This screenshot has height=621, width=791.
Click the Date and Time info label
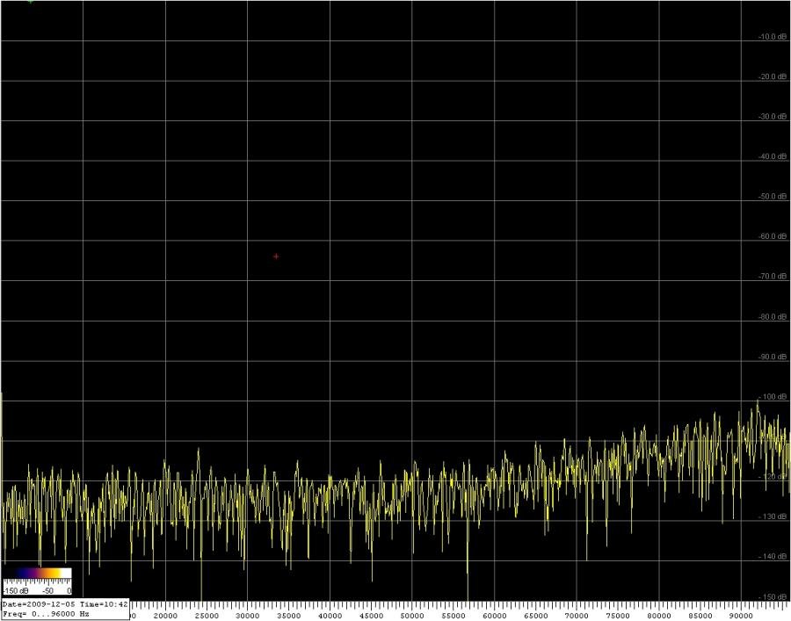tap(66, 604)
